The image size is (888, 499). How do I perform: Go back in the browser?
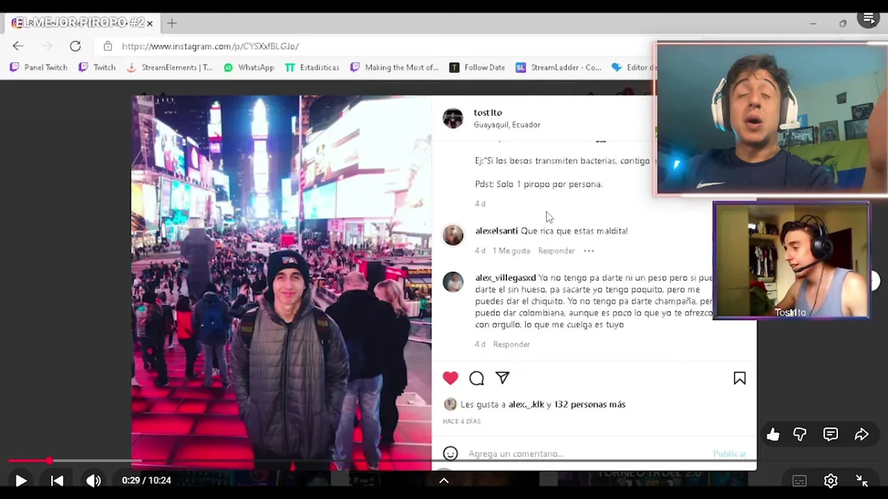(18, 46)
